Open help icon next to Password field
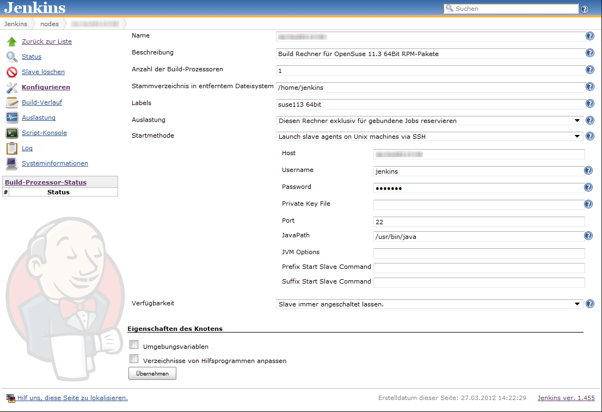Screen dimensions: 602x412 point(588,187)
